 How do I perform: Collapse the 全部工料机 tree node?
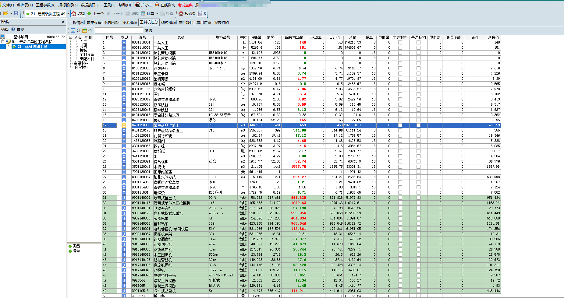click(71, 37)
